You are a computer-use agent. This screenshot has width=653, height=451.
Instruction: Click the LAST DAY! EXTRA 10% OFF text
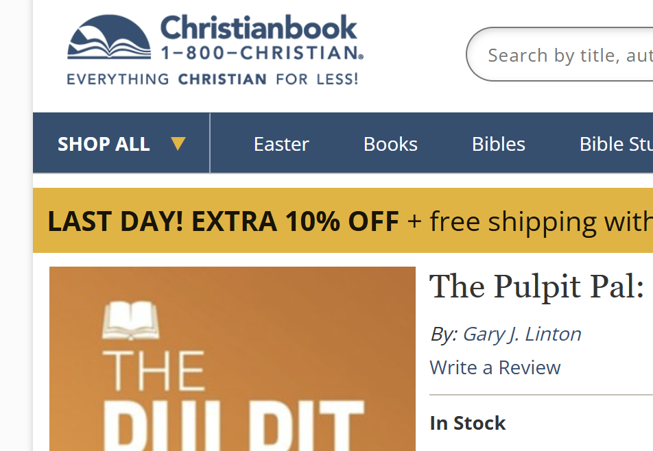[223, 221]
